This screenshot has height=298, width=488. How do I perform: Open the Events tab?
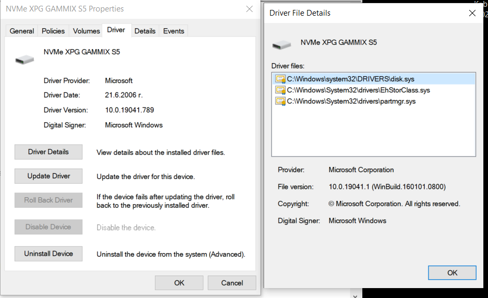coord(173,31)
